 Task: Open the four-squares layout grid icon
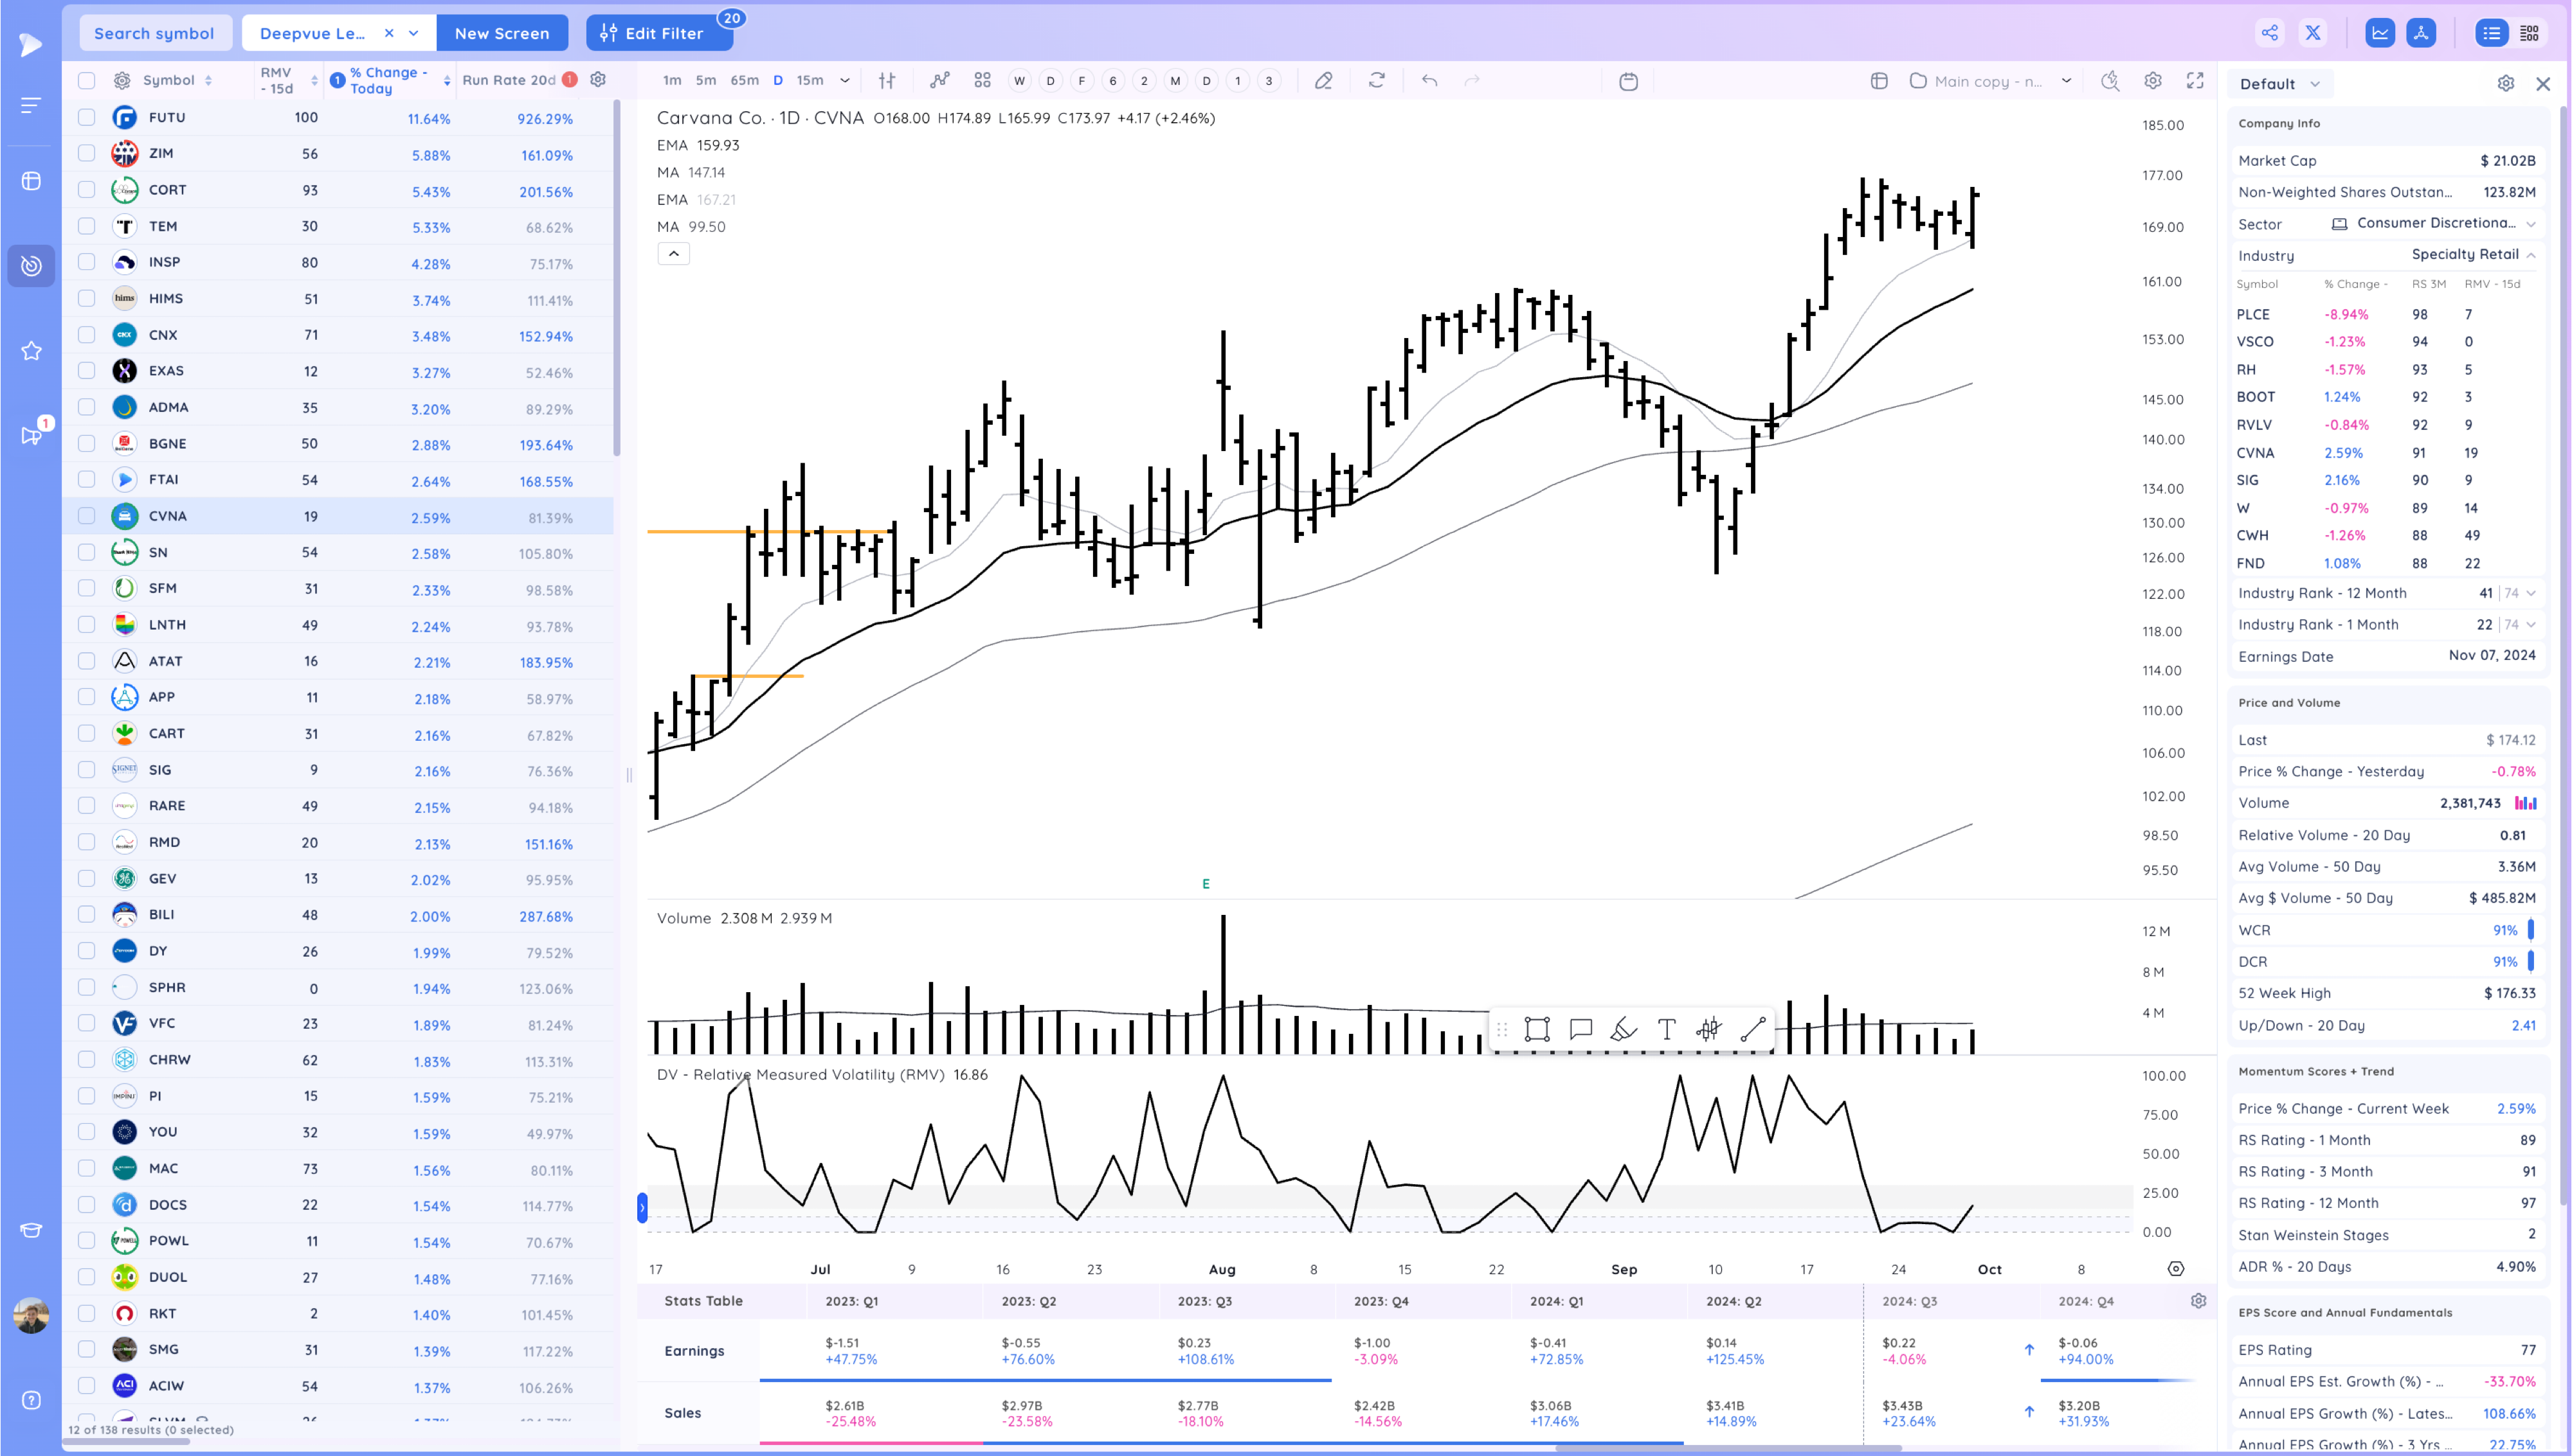click(x=983, y=81)
